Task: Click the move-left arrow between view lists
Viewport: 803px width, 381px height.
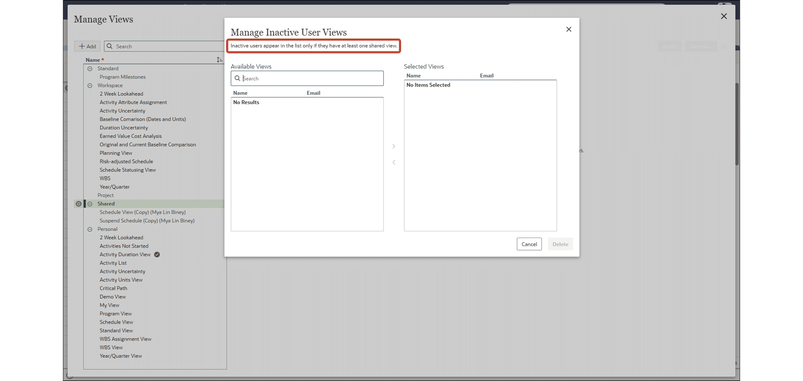Action: tap(394, 163)
